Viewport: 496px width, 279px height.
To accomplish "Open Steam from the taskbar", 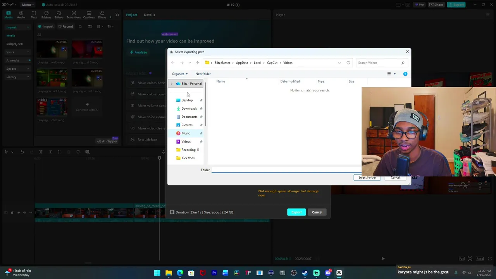I will tap(305, 273).
